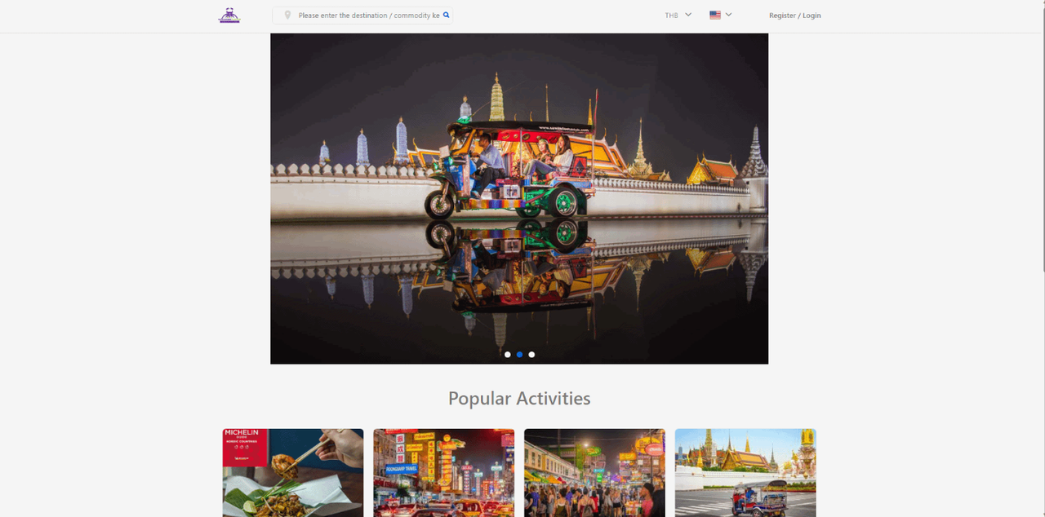Open the Chinatown neon signs activity card
1045x517 pixels.
[x=444, y=473]
